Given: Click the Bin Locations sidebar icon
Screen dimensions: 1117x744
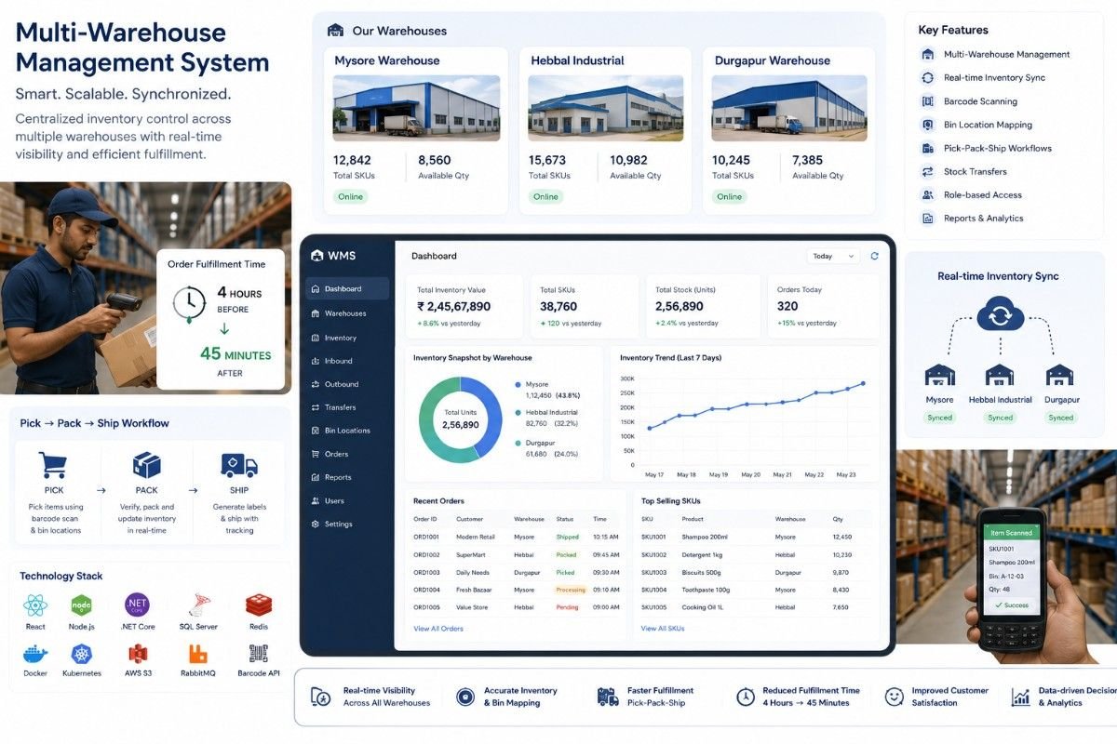Looking at the screenshot, I should (x=316, y=431).
